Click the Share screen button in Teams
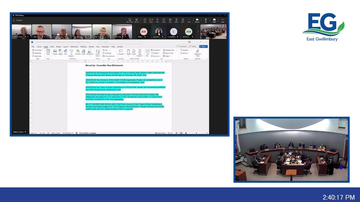This screenshot has height=202, width=360. [214, 20]
